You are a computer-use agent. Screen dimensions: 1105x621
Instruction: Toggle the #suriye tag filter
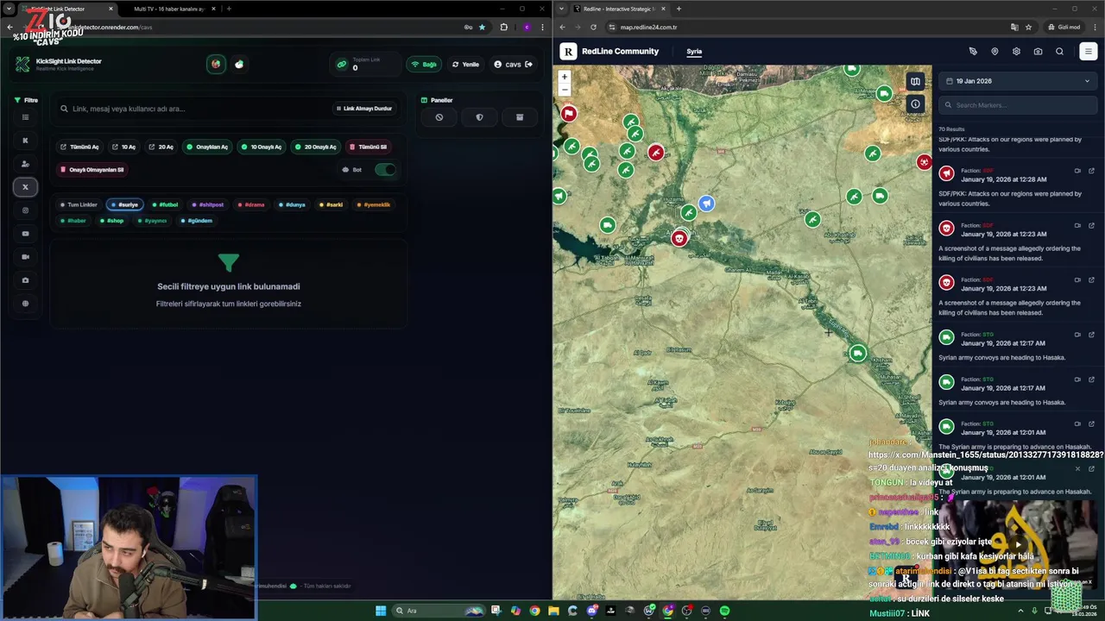(125, 204)
